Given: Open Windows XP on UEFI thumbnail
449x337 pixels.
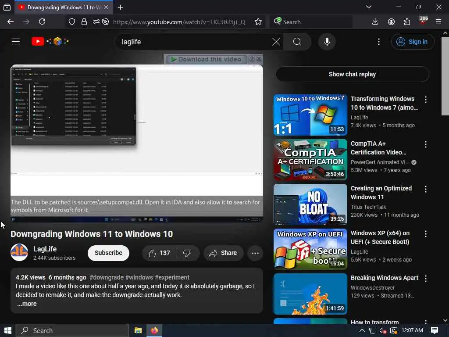Looking at the screenshot, I should (x=310, y=249).
